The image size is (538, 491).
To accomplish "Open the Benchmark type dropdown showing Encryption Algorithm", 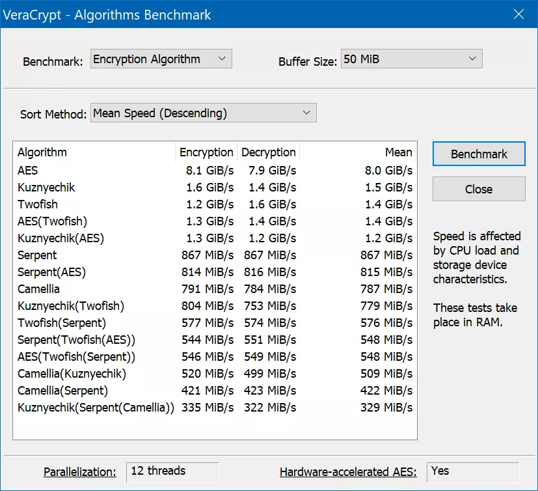I will click(x=161, y=59).
